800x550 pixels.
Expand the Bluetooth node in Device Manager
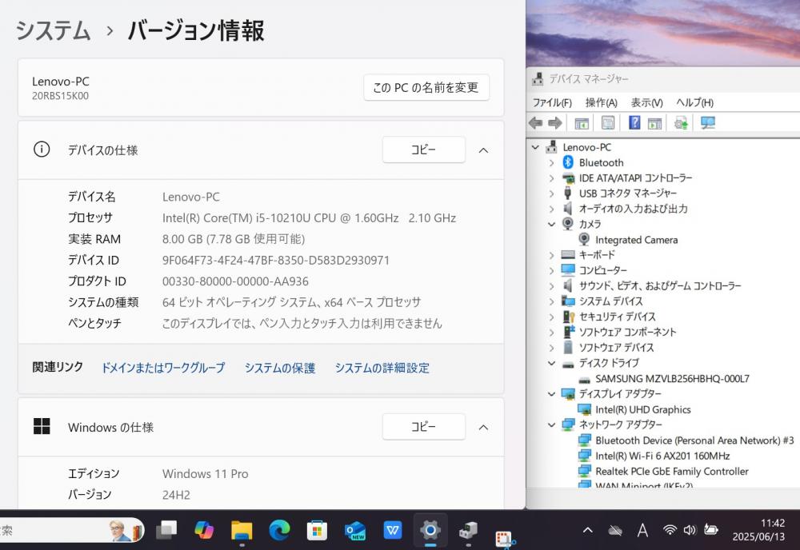click(551, 163)
